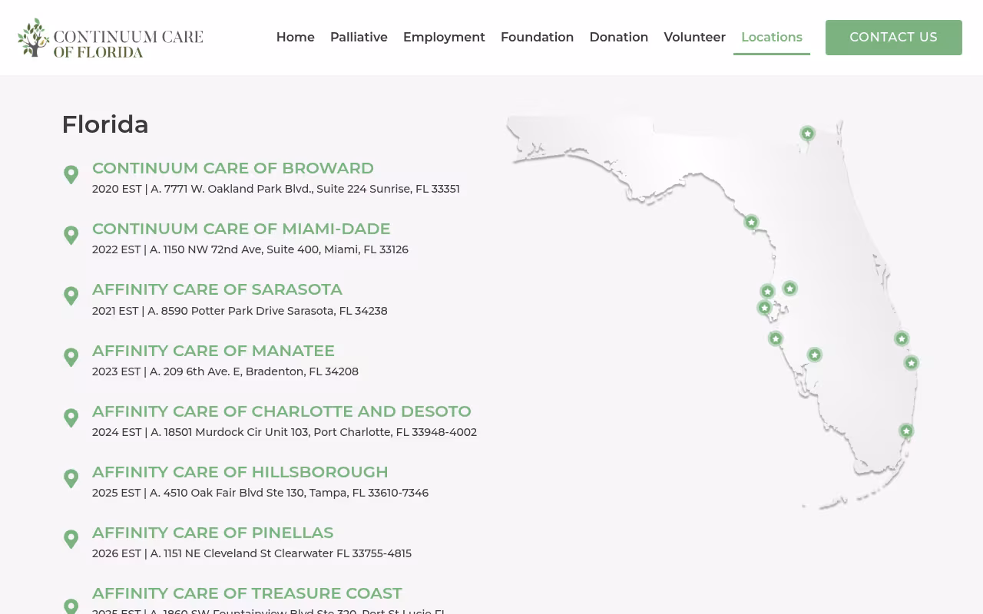Open Continuum Care of Miami-Dade link

[x=241, y=229]
